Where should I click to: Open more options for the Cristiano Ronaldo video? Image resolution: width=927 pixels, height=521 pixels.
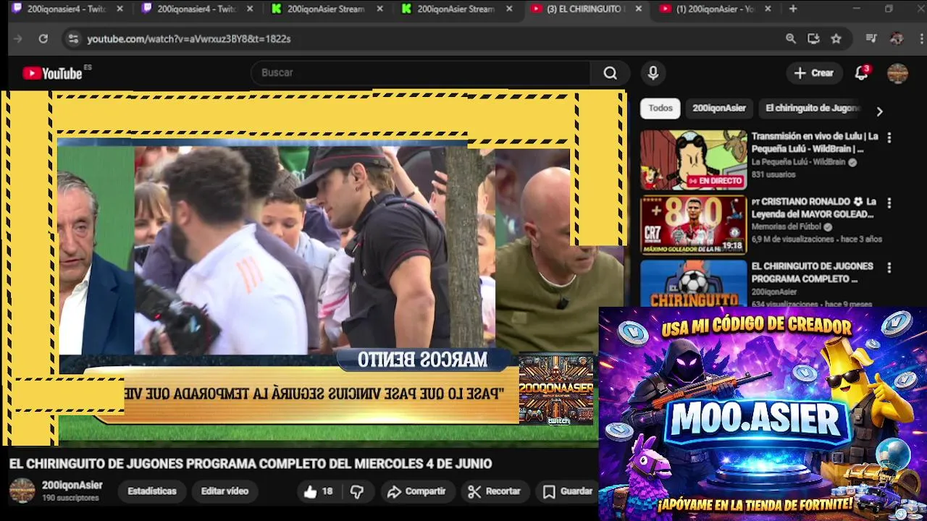[x=889, y=203]
